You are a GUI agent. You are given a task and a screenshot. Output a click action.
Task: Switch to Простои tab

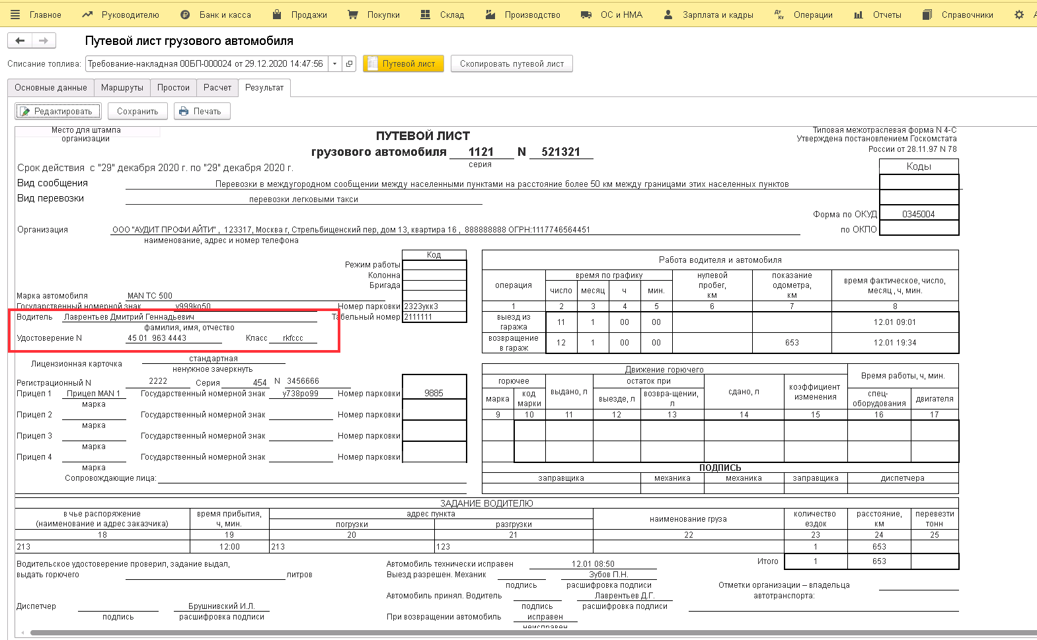(x=173, y=88)
